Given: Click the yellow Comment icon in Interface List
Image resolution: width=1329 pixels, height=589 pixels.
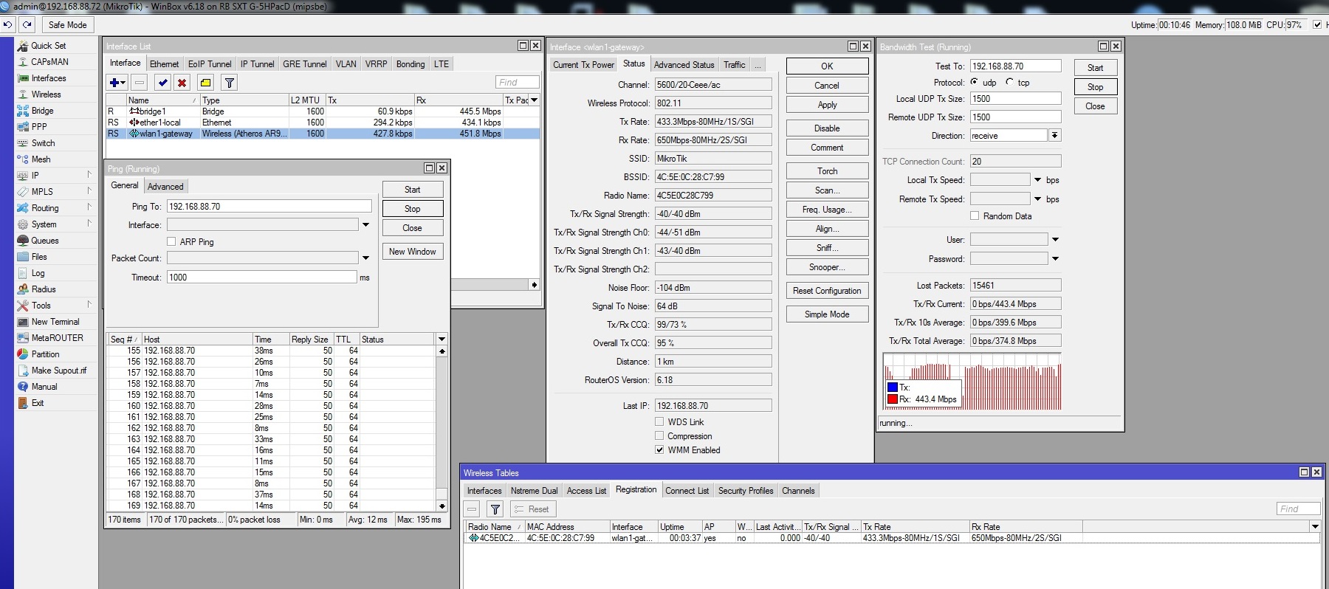Looking at the screenshot, I should 206,83.
